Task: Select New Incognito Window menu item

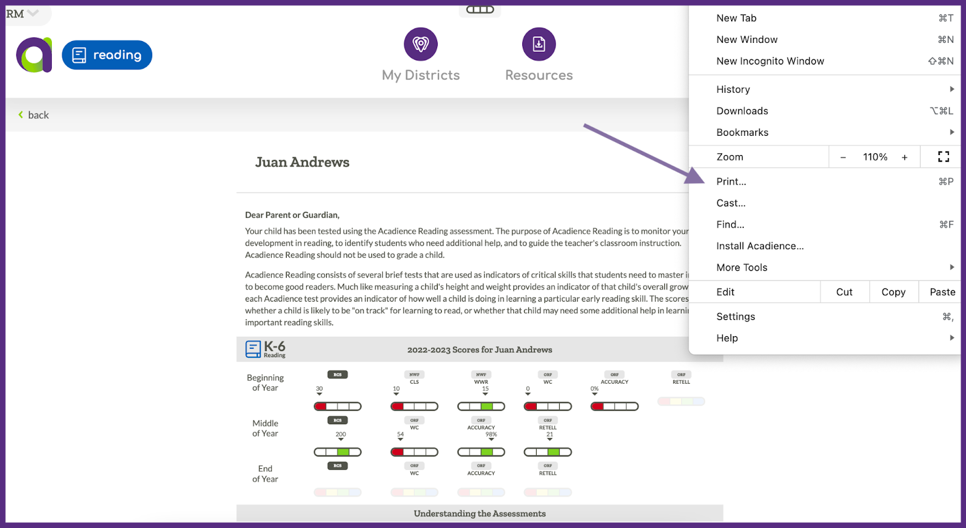Action: pos(825,61)
